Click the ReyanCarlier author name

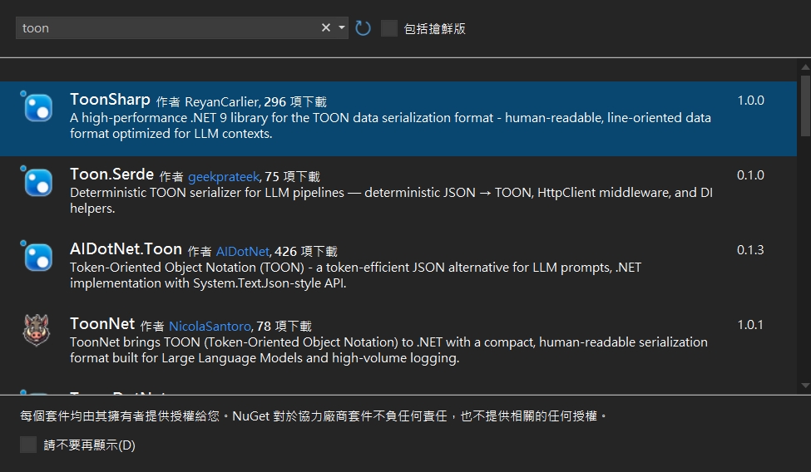coord(222,102)
